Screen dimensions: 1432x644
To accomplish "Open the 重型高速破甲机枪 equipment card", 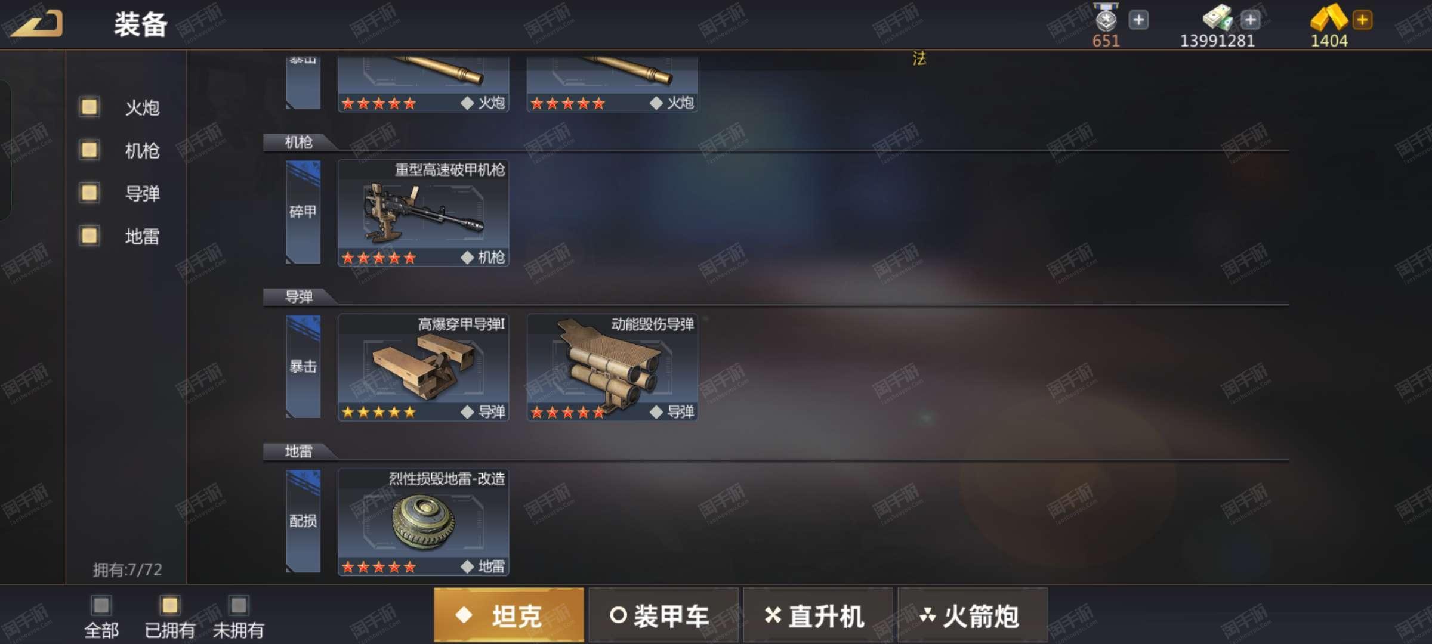I will (423, 213).
